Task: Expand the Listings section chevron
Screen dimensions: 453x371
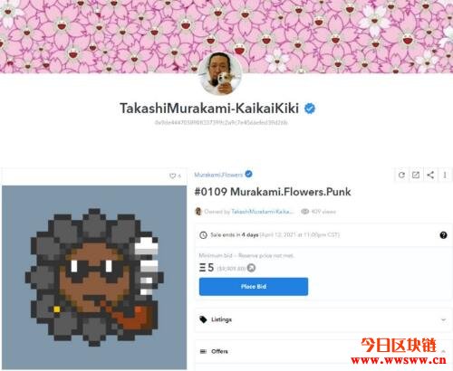Action: coord(443,319)
